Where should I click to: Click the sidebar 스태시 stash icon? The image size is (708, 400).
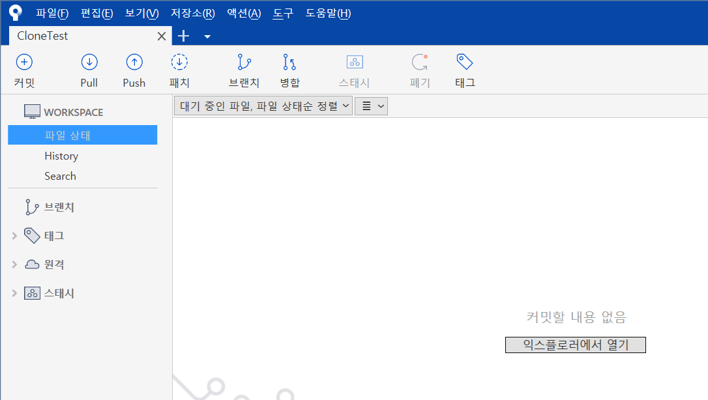[32, 294]
